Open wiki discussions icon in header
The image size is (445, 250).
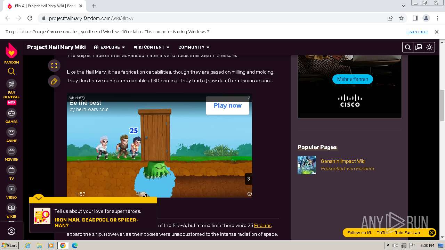click(419, 47)
